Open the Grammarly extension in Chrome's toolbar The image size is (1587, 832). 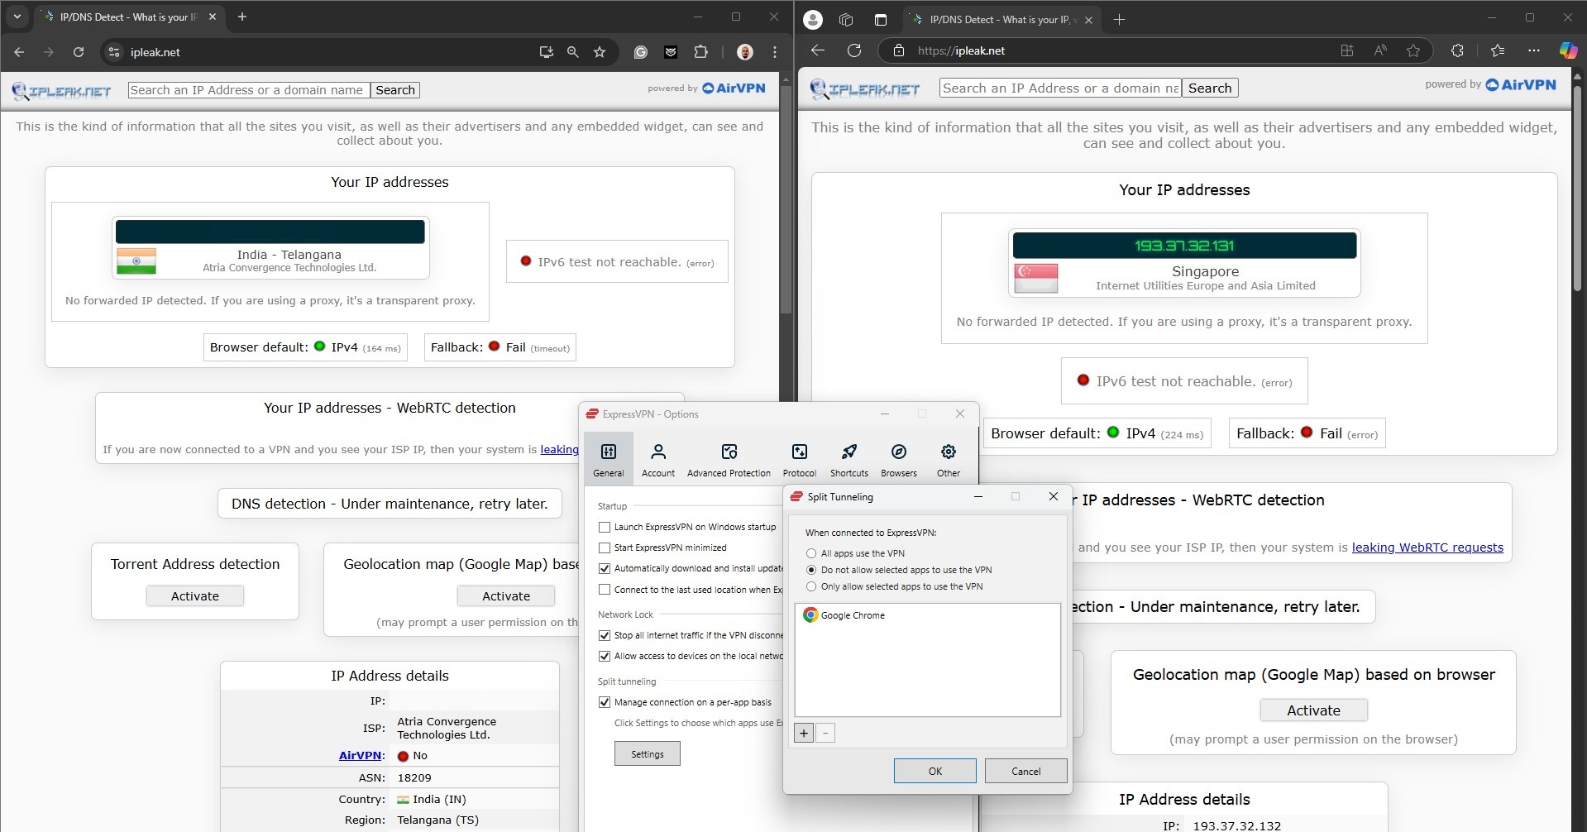coord(641,52)
